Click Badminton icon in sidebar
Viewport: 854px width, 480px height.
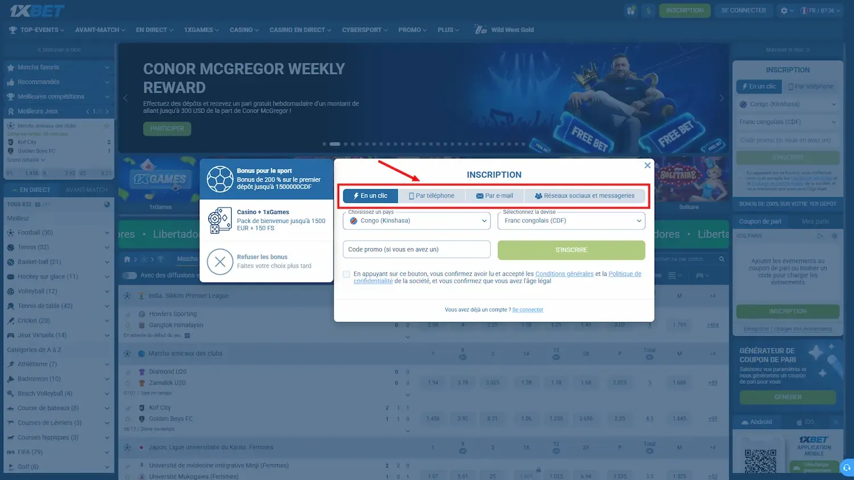11,379
